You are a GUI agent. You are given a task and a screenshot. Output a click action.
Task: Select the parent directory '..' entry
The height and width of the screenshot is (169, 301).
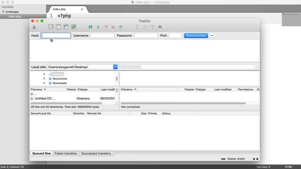coord(72,94)
